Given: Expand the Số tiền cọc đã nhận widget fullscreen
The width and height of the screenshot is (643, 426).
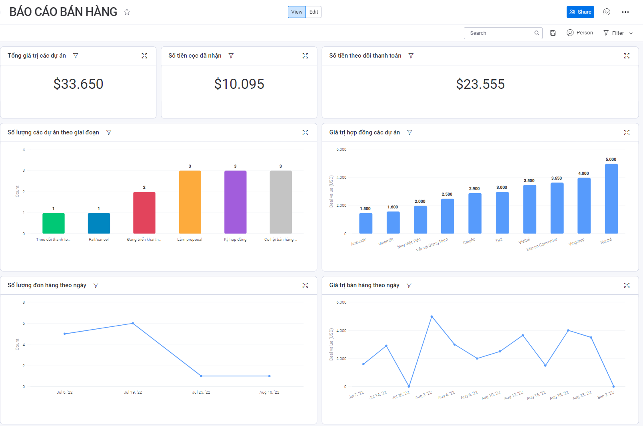Looking at the screenshot, I should click(x=305, y=56).
